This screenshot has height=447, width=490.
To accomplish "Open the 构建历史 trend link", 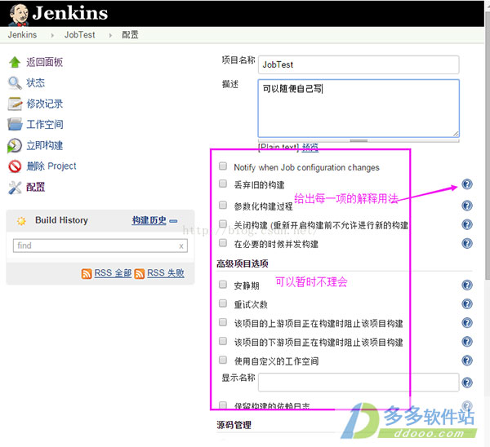I will coord(149,220).
